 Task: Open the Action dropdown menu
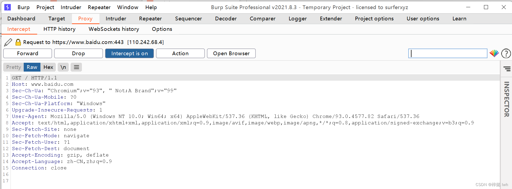click(x=180, y=53)
